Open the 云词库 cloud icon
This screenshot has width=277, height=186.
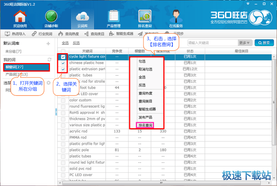[x=82, y=19]
